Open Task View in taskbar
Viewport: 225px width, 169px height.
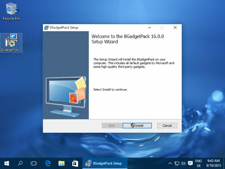[x=34, y=163]
